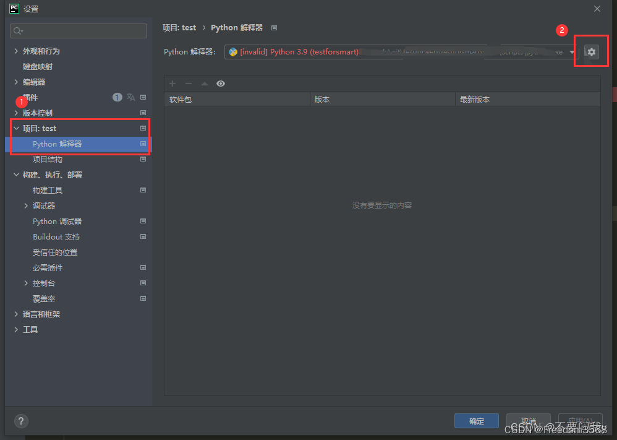The height and width of the screenshot is (440, 617).
Task: Expand 版本控制 section
Action: tap(16, 113)
